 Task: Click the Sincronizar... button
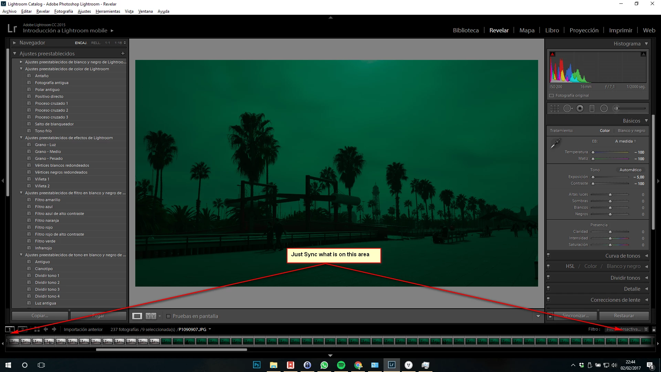(x=575, y=316)
